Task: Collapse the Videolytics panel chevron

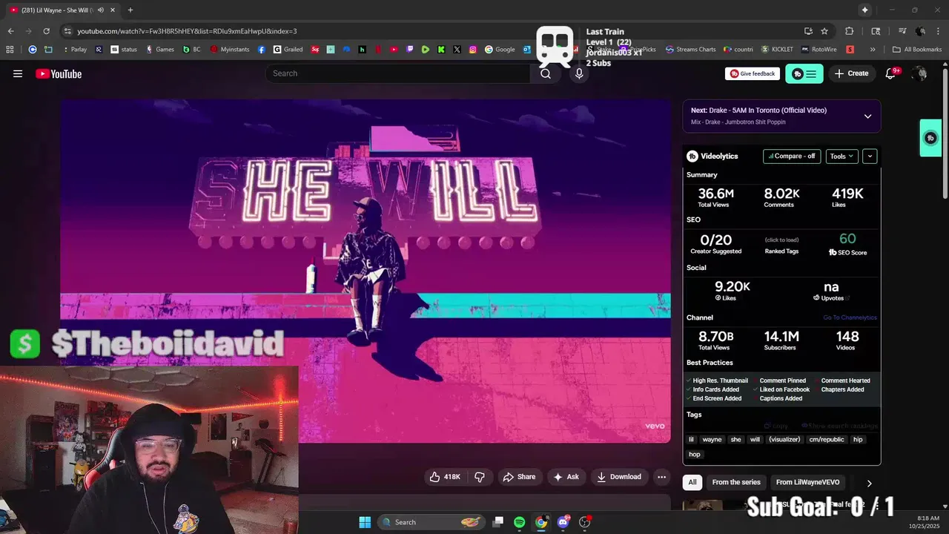Action: [870, 156]
